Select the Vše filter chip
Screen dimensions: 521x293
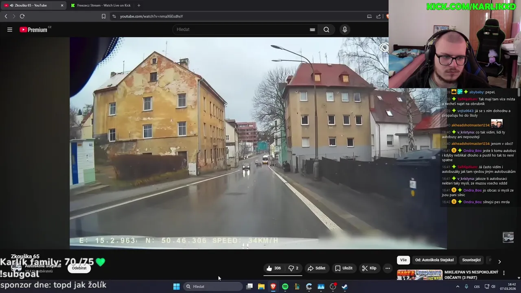tap(403, 260)
